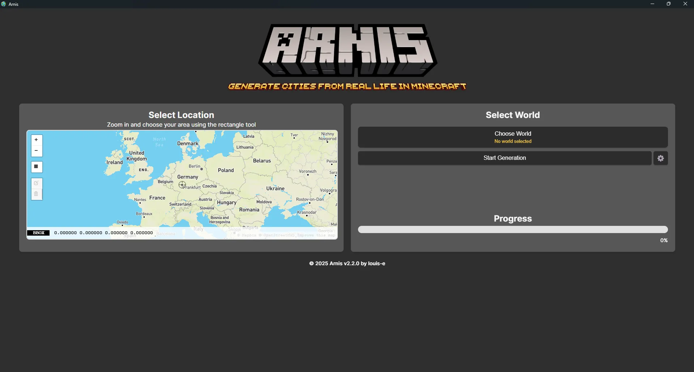Click the Arnis app icon in title bar

[4, 4]
